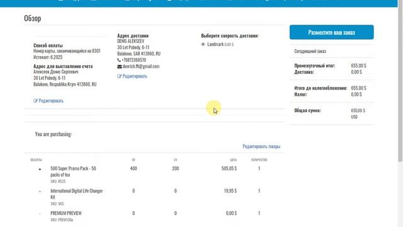The width and height of the screenshot is (403, 227).
Task: Click the Промежуточный итог label
Action: tap(315, 66)
